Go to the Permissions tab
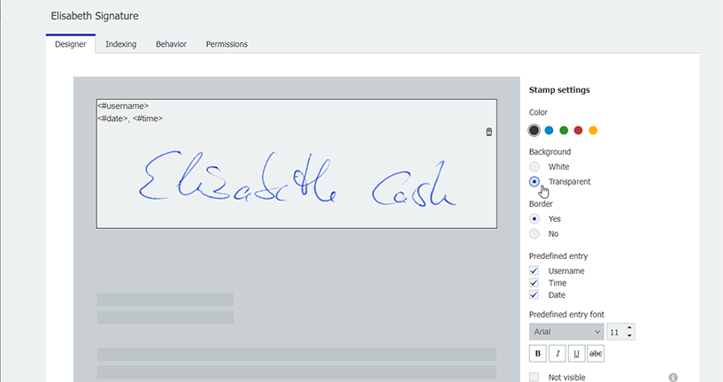This screenshot has height=382, width=723. (x=227, y=44)
